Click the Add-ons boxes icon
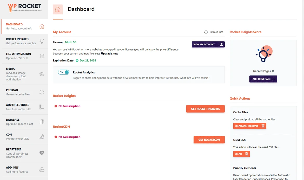Viewport: 304px width, 180px height. click(42, 170)
